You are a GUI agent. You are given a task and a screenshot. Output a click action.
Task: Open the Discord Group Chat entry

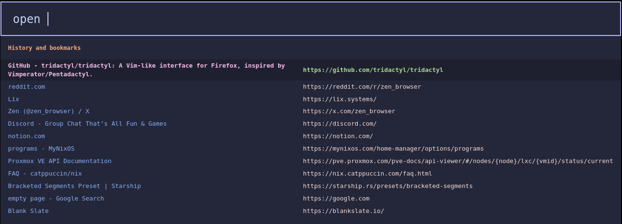tap(87, 124)
